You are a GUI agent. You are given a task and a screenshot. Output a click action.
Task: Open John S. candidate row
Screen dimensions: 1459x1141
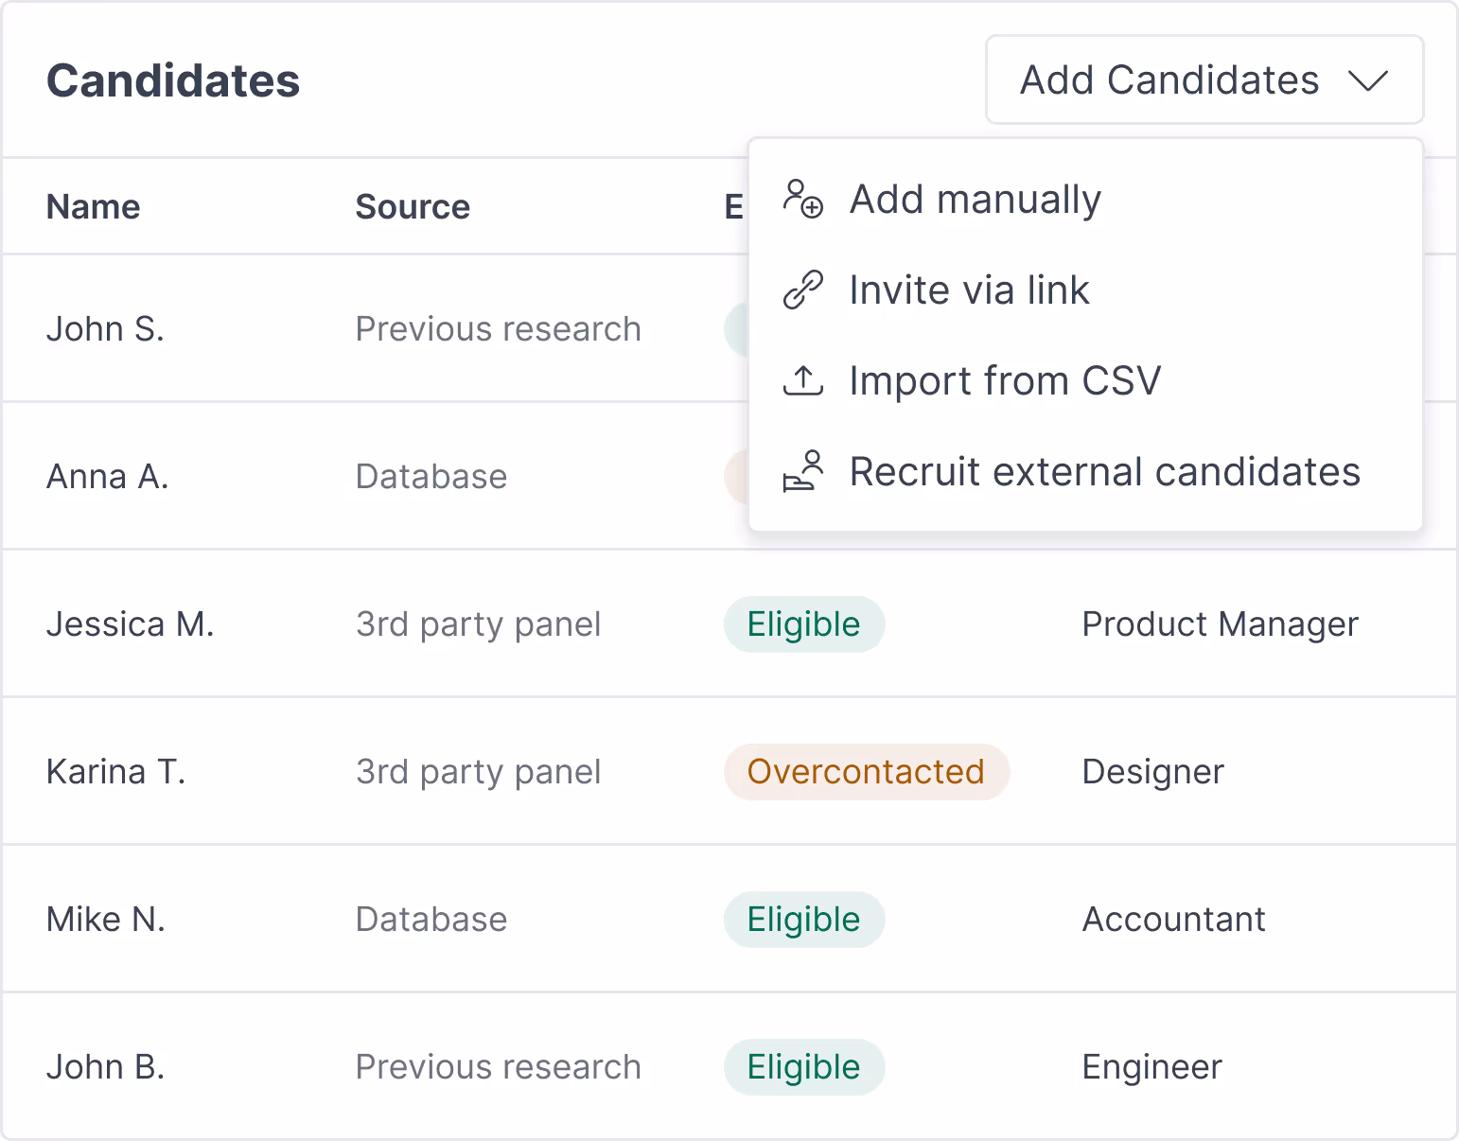[106, 329]
